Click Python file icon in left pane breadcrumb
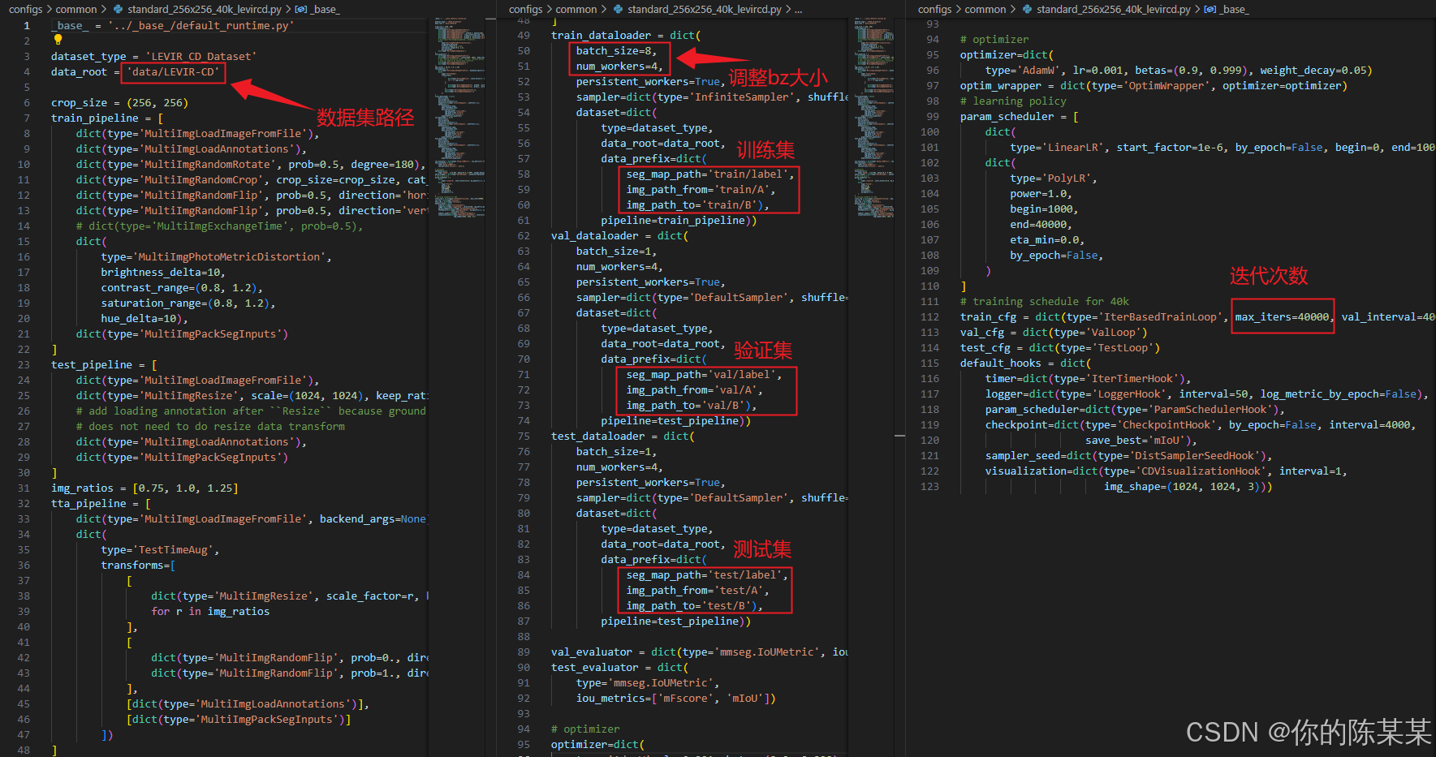This screenshot has width=1436, height=757. [x=119, y=10]
